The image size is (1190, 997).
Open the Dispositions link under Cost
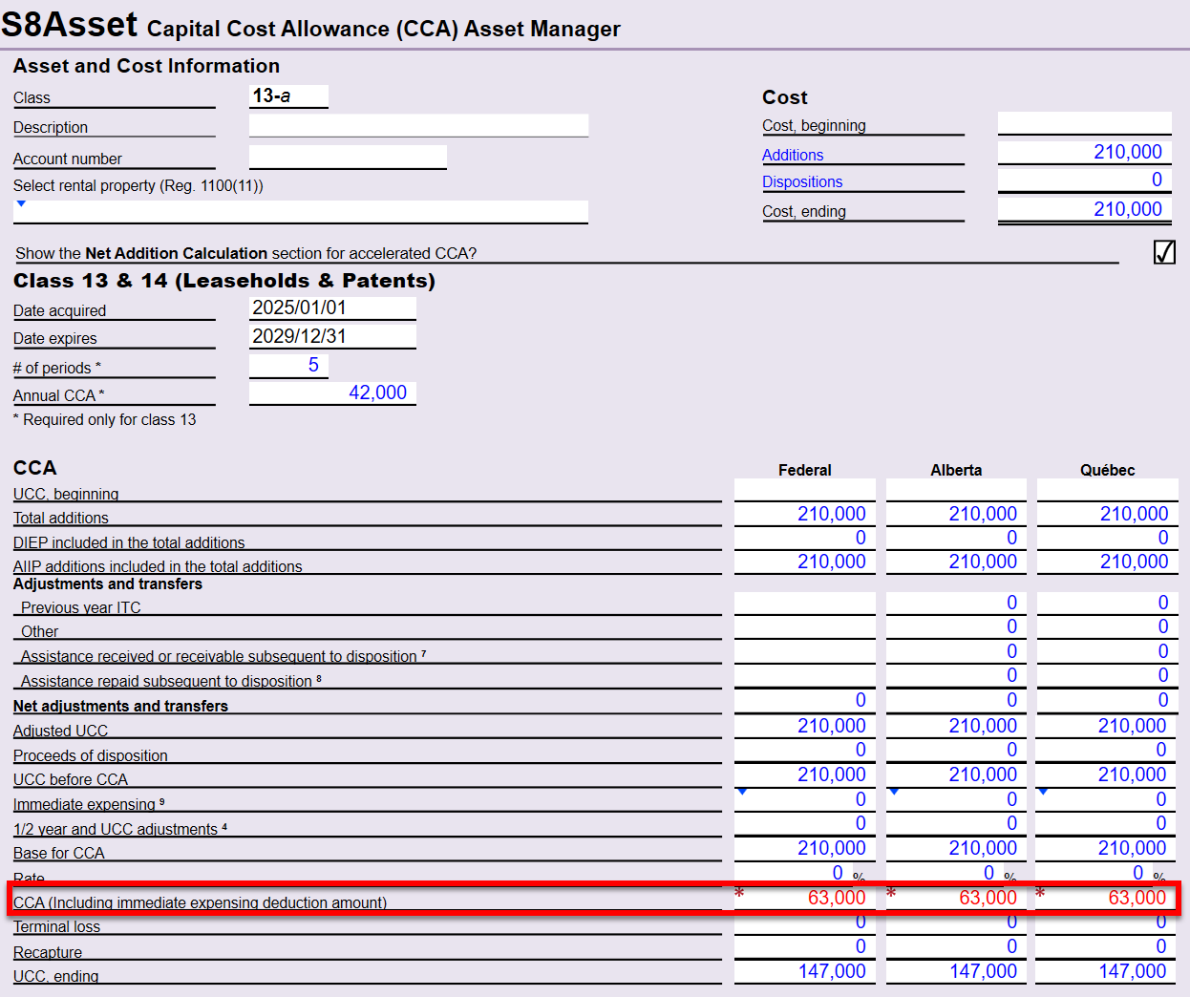click(802, 181)
